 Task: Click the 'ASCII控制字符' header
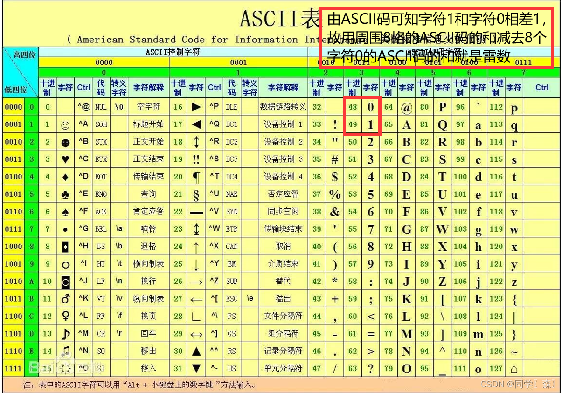(x=173, y=52)
